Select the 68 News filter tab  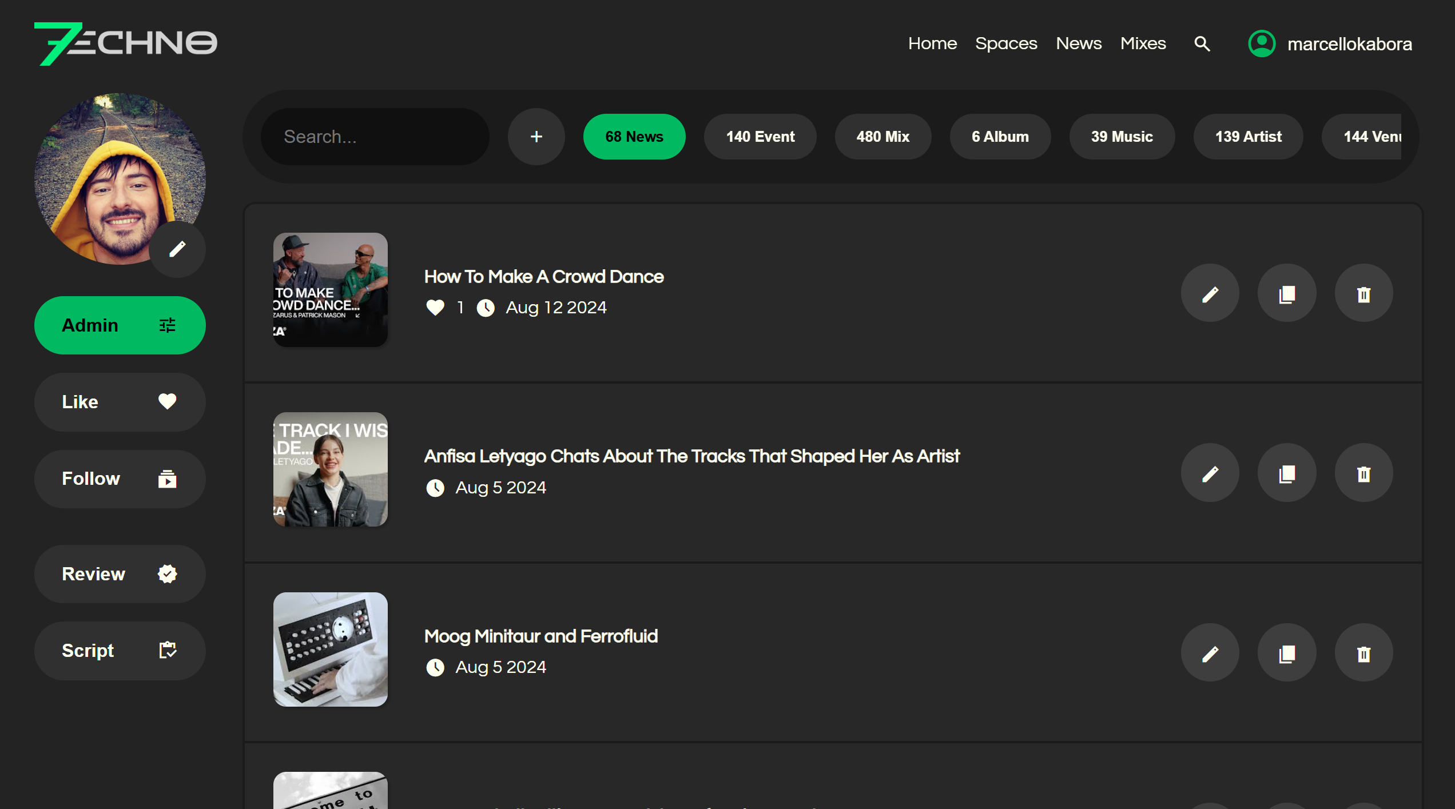pyautogui.click(x=634, y=137)
